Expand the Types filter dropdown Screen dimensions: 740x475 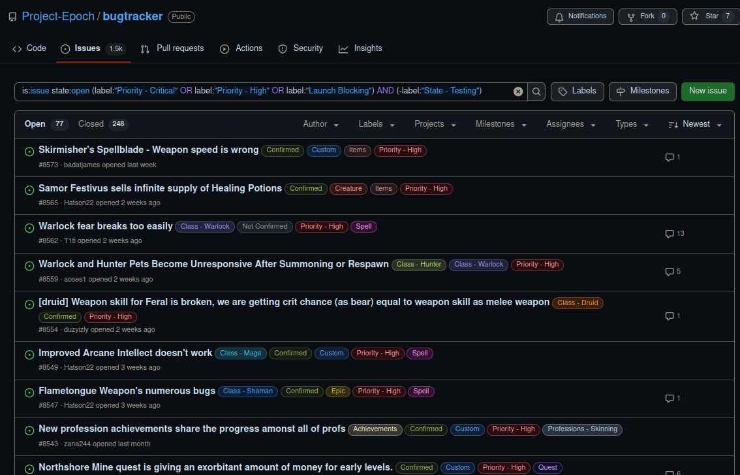[x=632, y=124]
